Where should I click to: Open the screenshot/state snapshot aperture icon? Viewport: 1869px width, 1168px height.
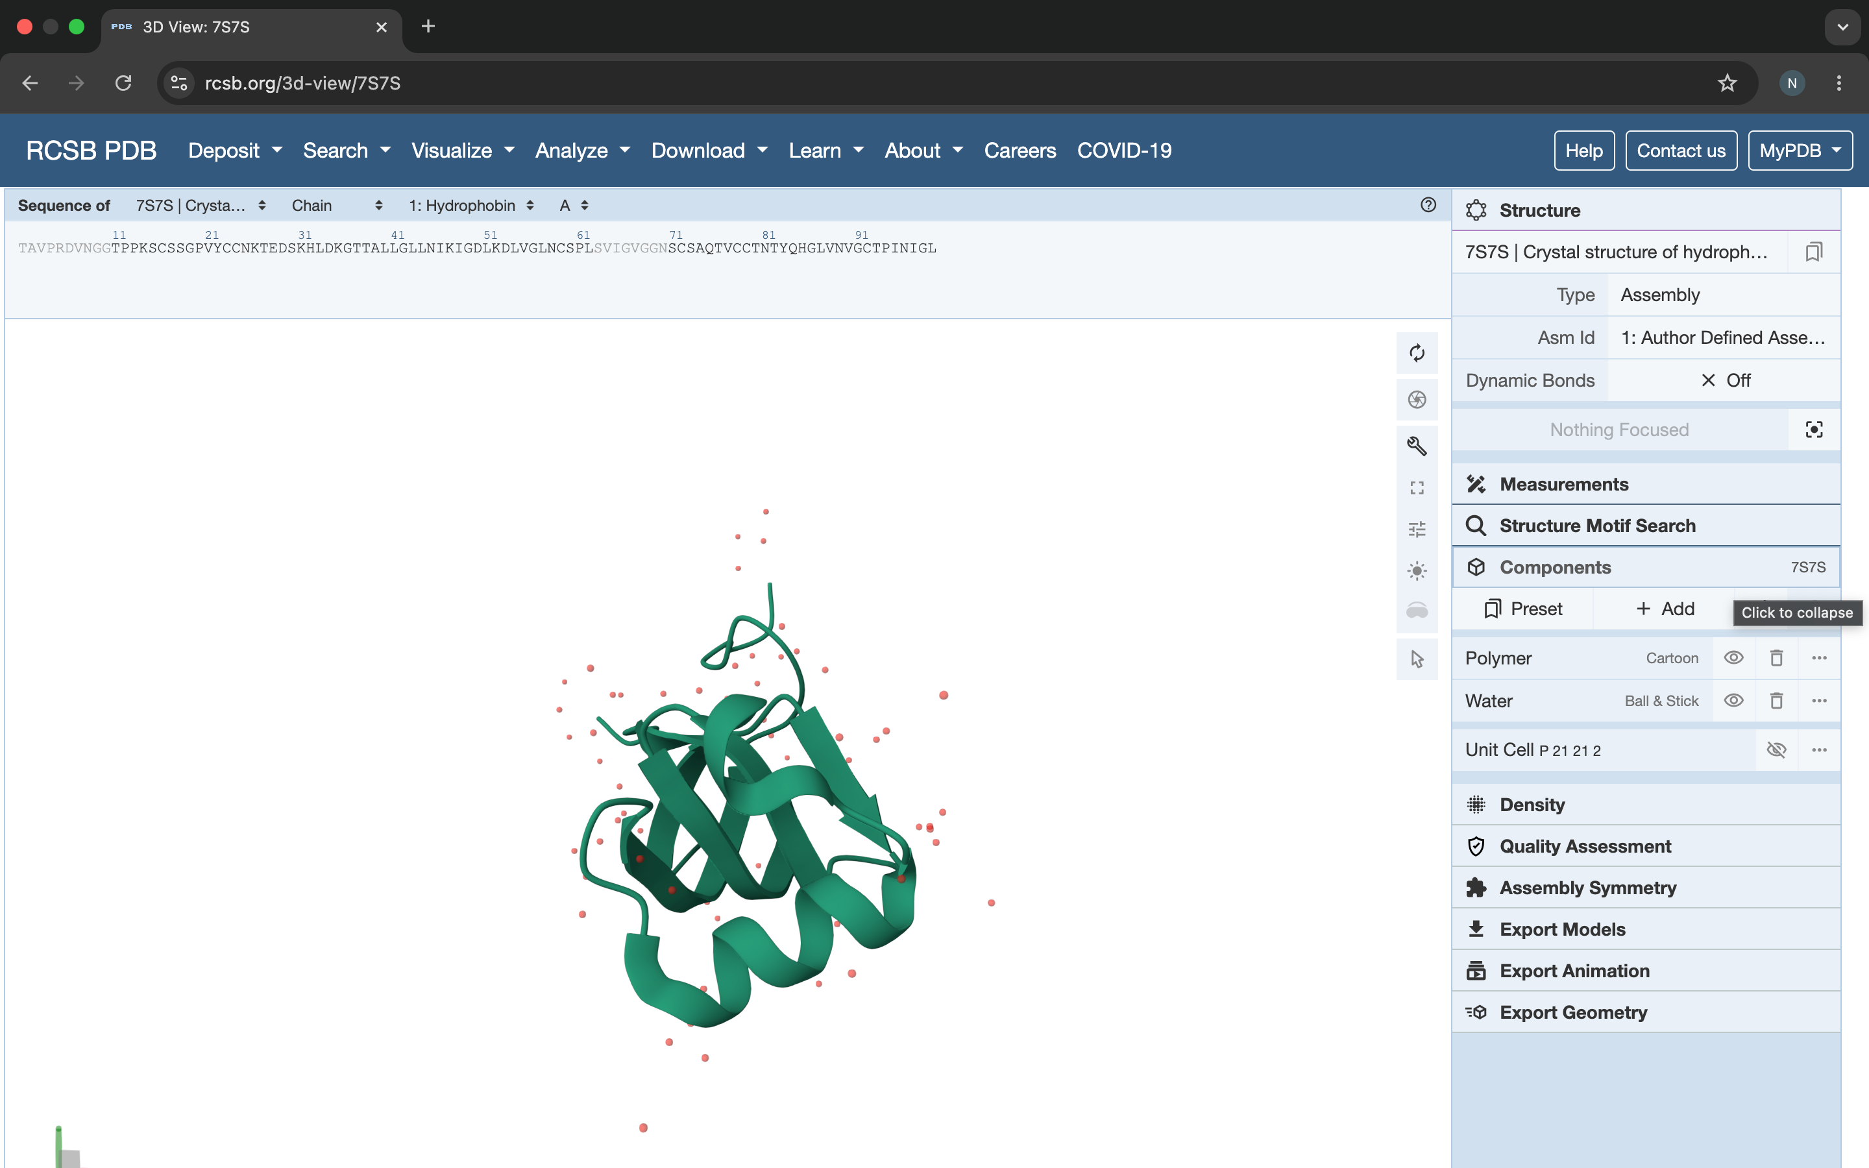tap(1417, 399)
